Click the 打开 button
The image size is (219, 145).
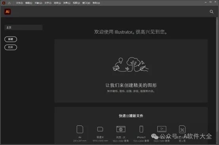click(11, 48)
